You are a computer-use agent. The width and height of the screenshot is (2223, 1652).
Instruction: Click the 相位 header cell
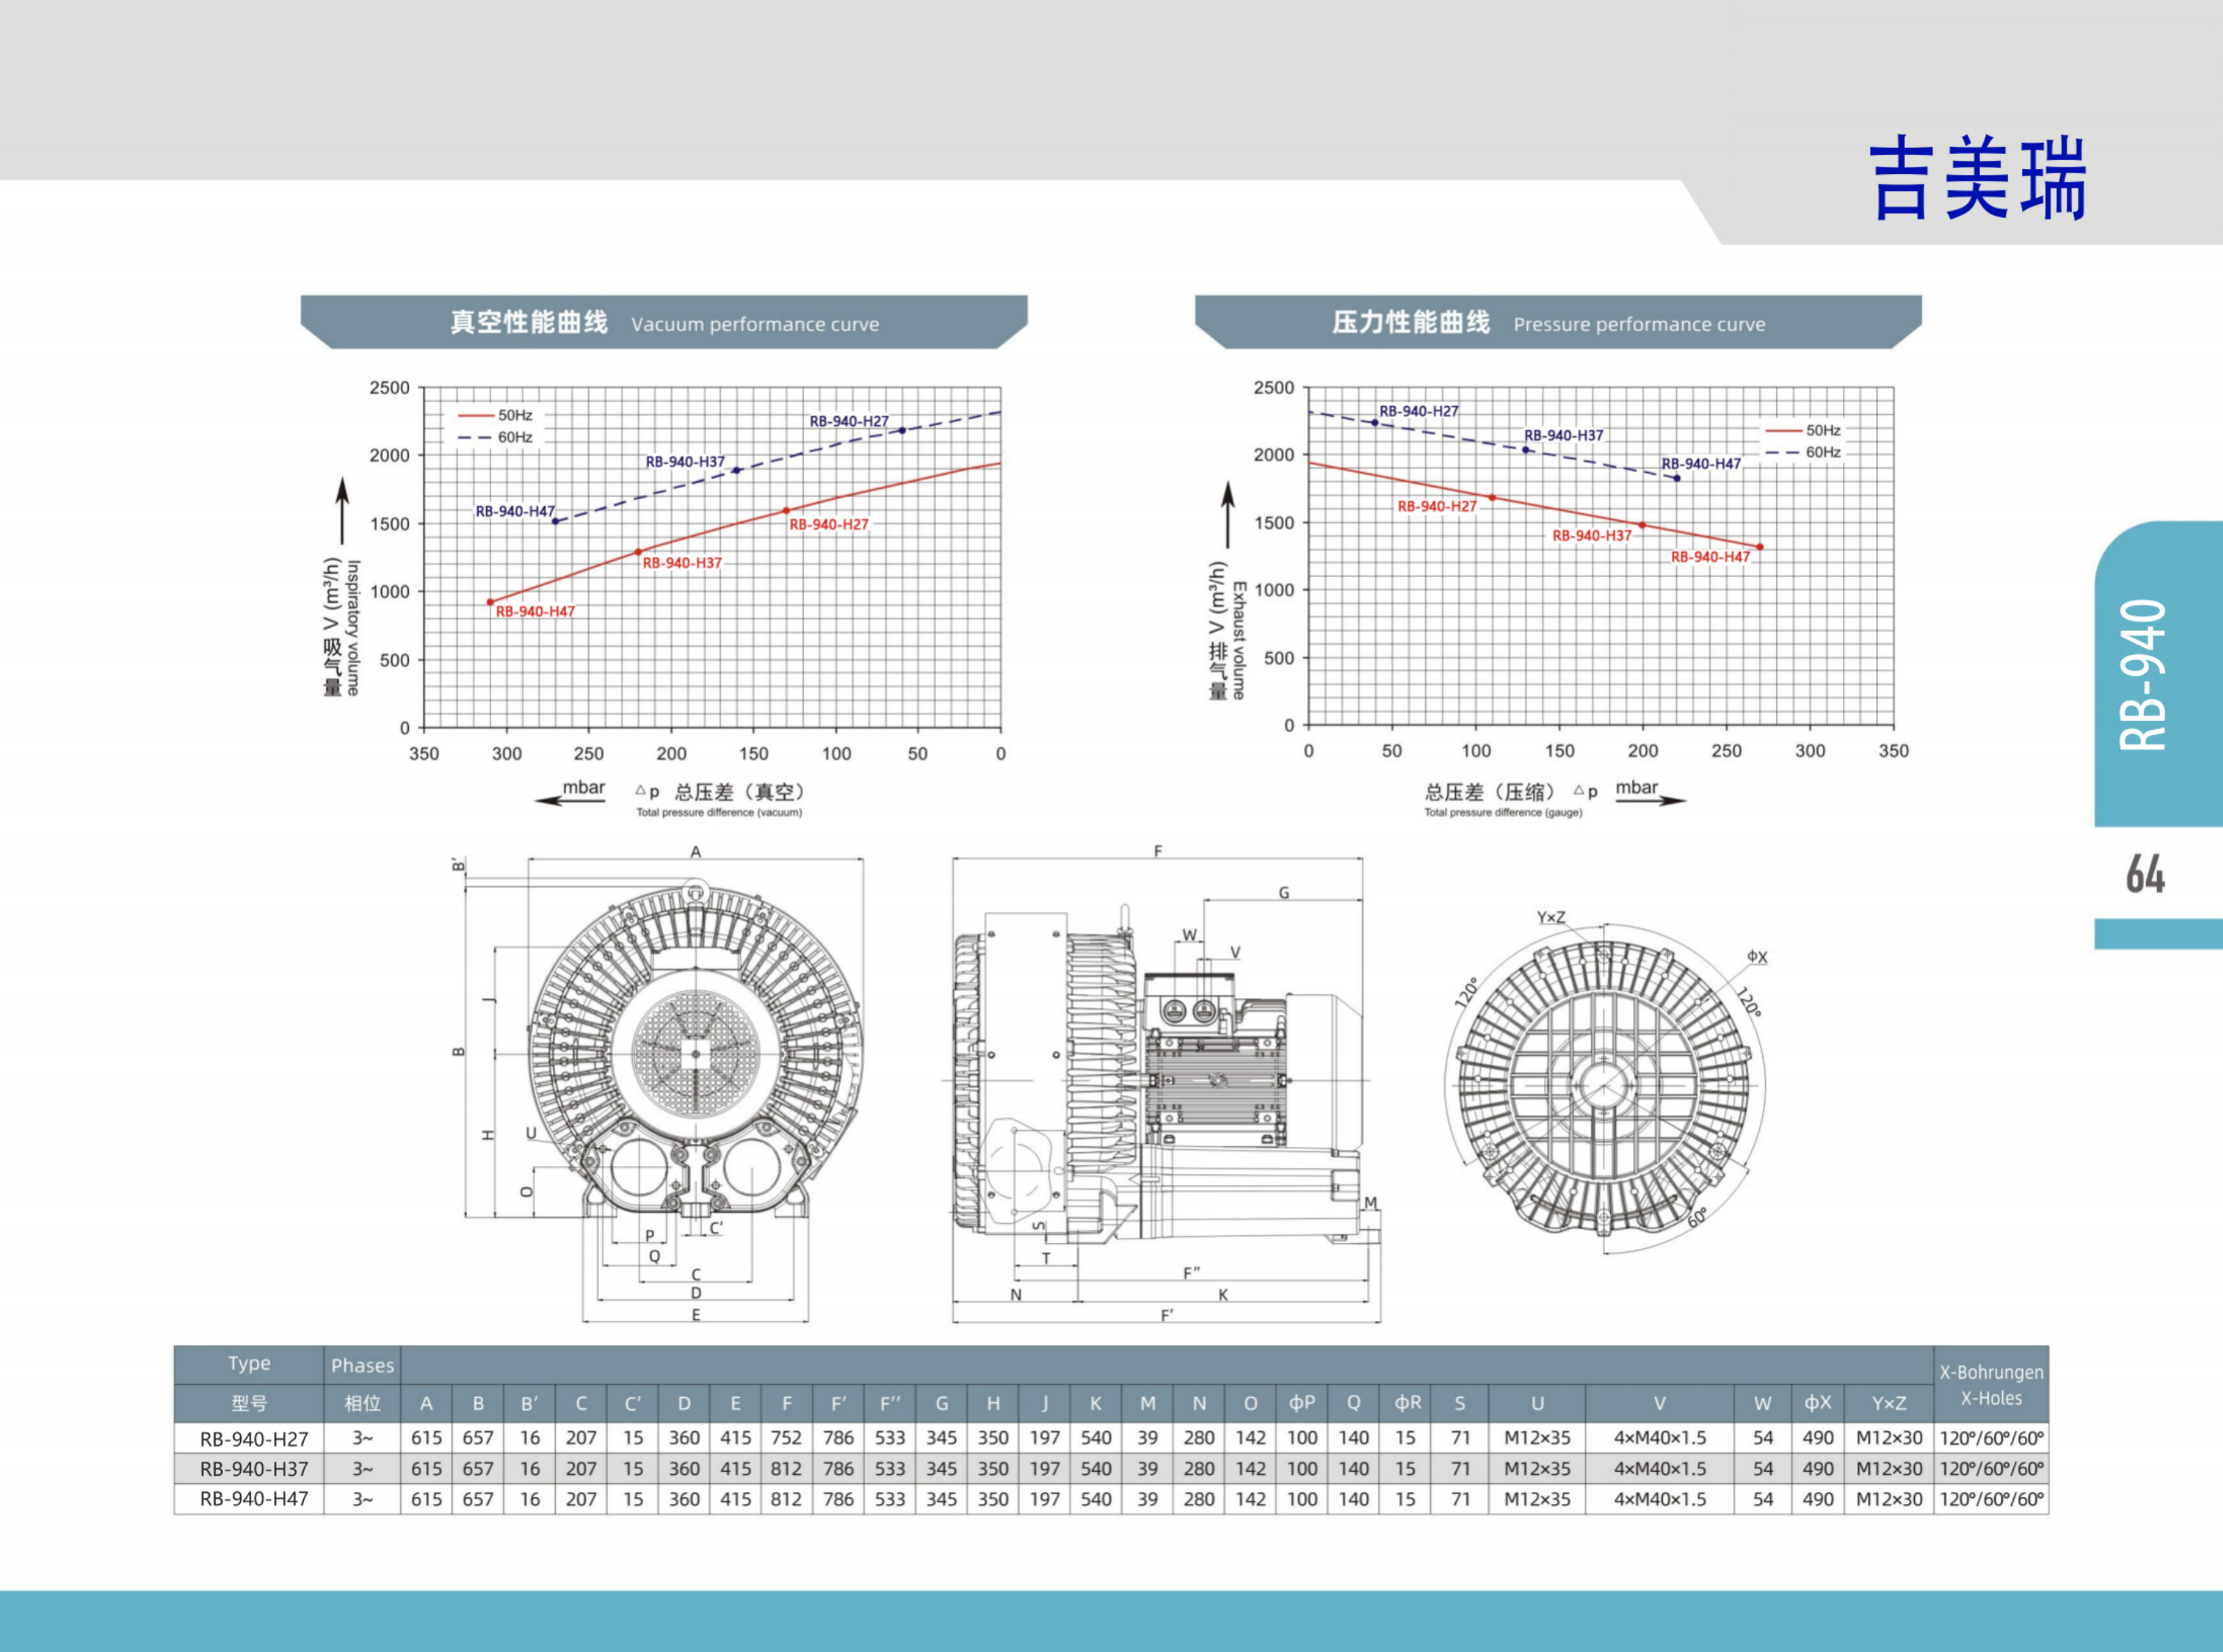tap(362, 1403)
